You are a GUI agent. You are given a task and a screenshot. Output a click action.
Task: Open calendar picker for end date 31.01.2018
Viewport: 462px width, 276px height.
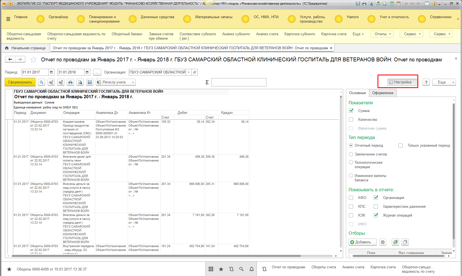point(87,72)
